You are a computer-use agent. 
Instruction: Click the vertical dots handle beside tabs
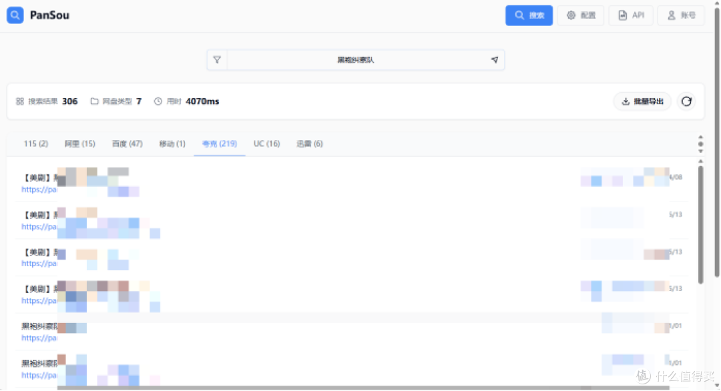(x=700, y=144)
